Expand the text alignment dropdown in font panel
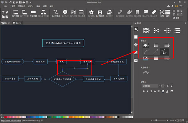Screen dimensions: 188x123 (x=159, y=91)
